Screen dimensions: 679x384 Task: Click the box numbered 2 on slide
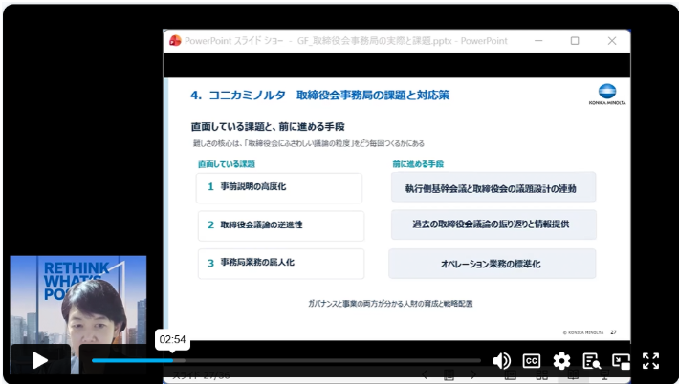pos(280,225)
